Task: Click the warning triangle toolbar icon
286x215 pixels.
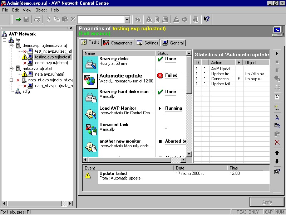Action: coord(176,19)
